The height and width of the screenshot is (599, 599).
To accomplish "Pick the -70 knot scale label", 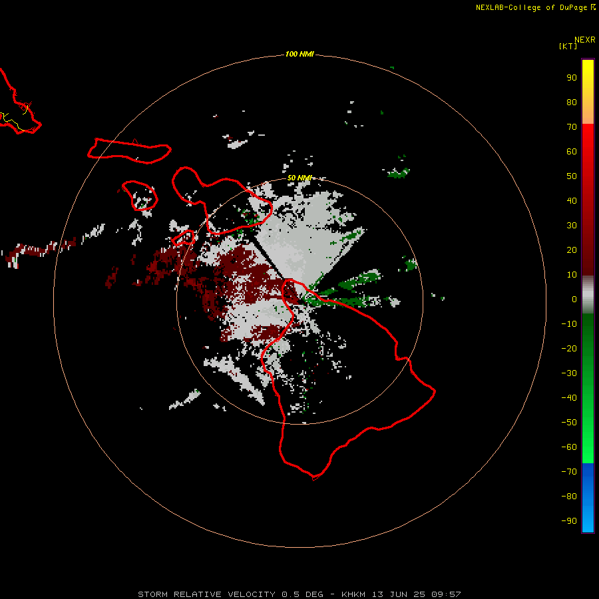I will point(569,472).
